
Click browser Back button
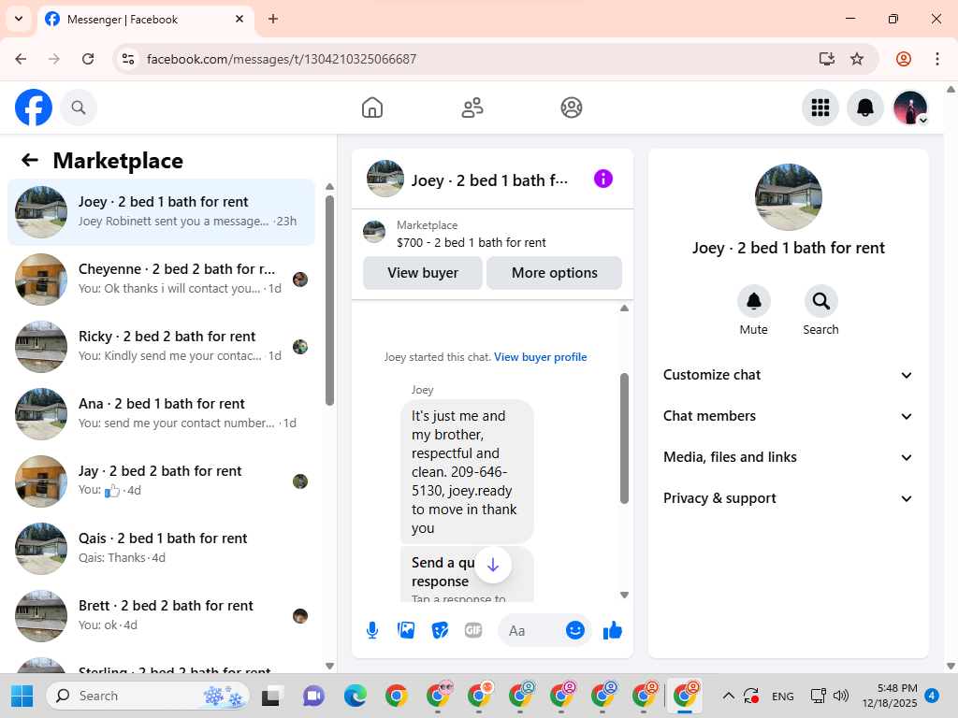click(21, 59)
